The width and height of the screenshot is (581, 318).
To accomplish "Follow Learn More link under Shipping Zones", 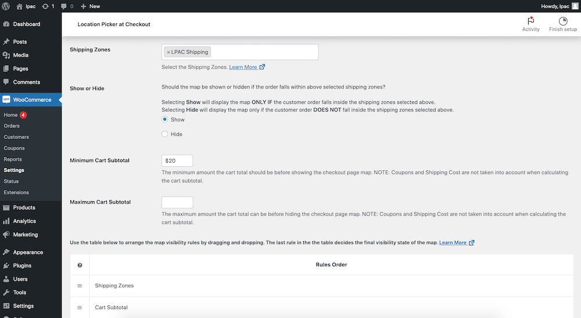I will (x=243, y=67).
